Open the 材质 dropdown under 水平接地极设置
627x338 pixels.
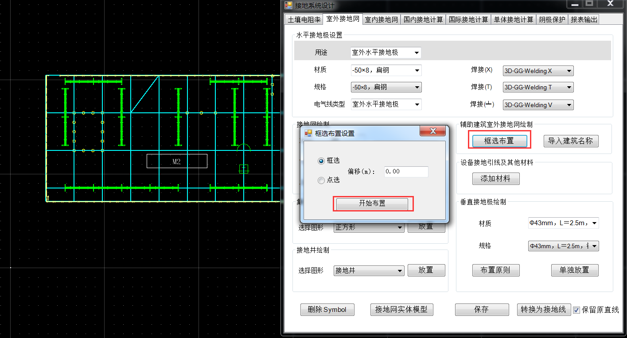tap(386, 70)
